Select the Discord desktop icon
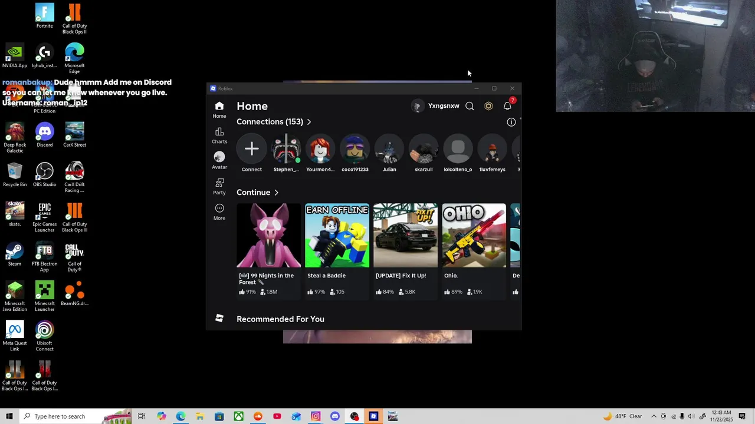 44,135
